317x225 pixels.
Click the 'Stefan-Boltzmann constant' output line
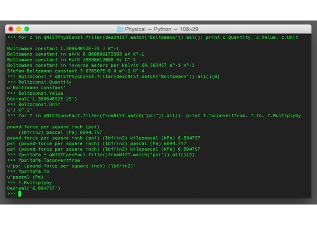coord(76,71)
